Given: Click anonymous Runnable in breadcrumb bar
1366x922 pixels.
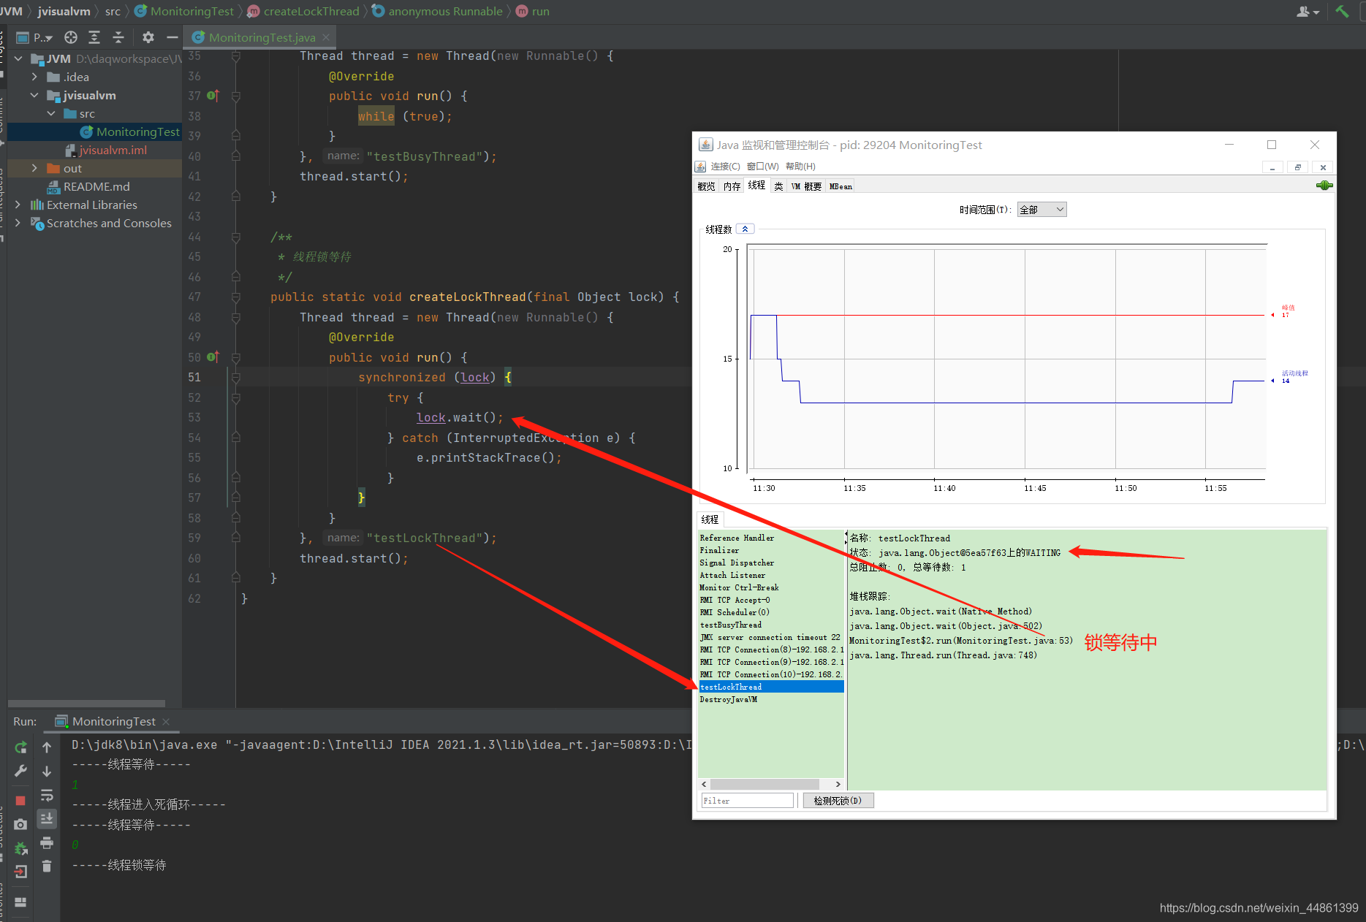Looking at the screenshot, I should pyautogui.click(x=445, y=11).
